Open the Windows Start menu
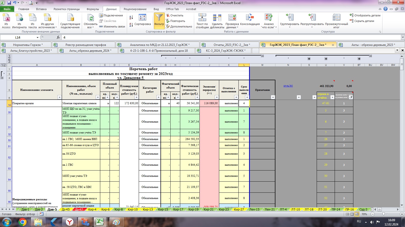The height and width of the screenshot is (227, 405). (x=7, y=222)
